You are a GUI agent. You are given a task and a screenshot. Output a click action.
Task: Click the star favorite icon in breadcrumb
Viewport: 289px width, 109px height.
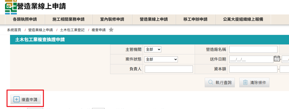[111, 30]
